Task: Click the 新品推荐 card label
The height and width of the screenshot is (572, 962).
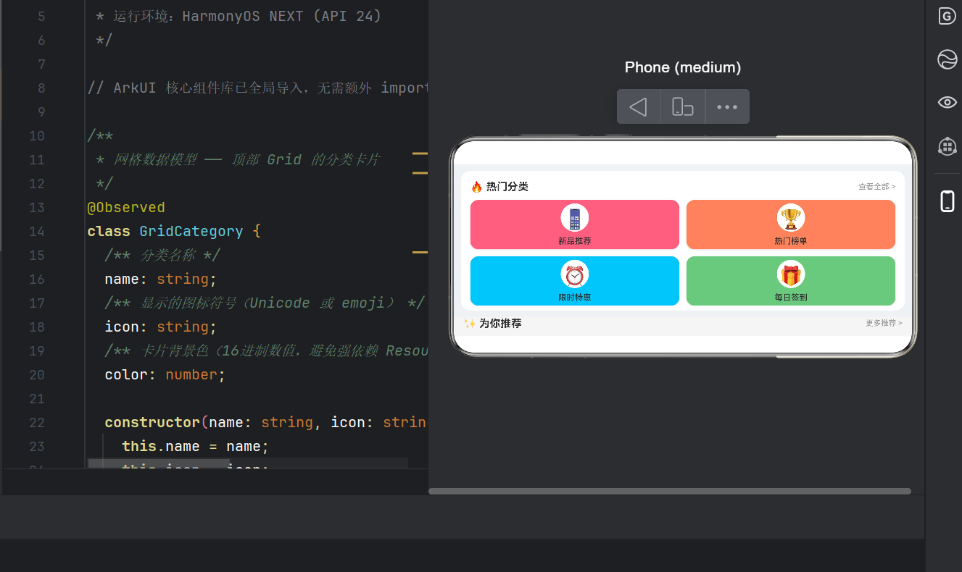Action: 574,241
